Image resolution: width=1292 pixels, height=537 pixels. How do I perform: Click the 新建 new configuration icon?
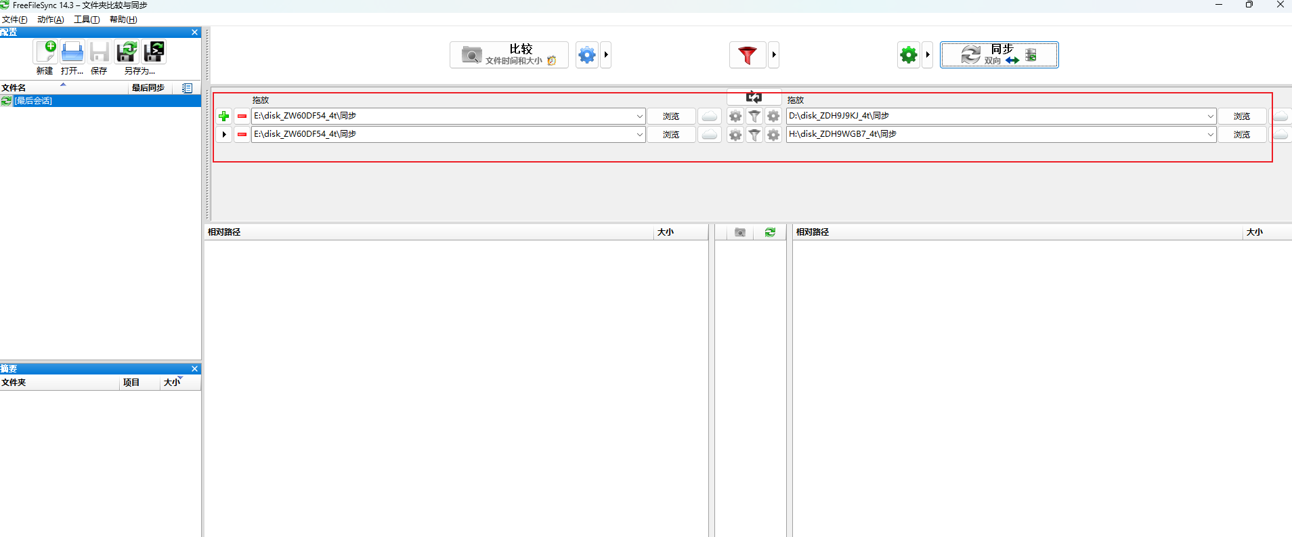pos(45,52)
